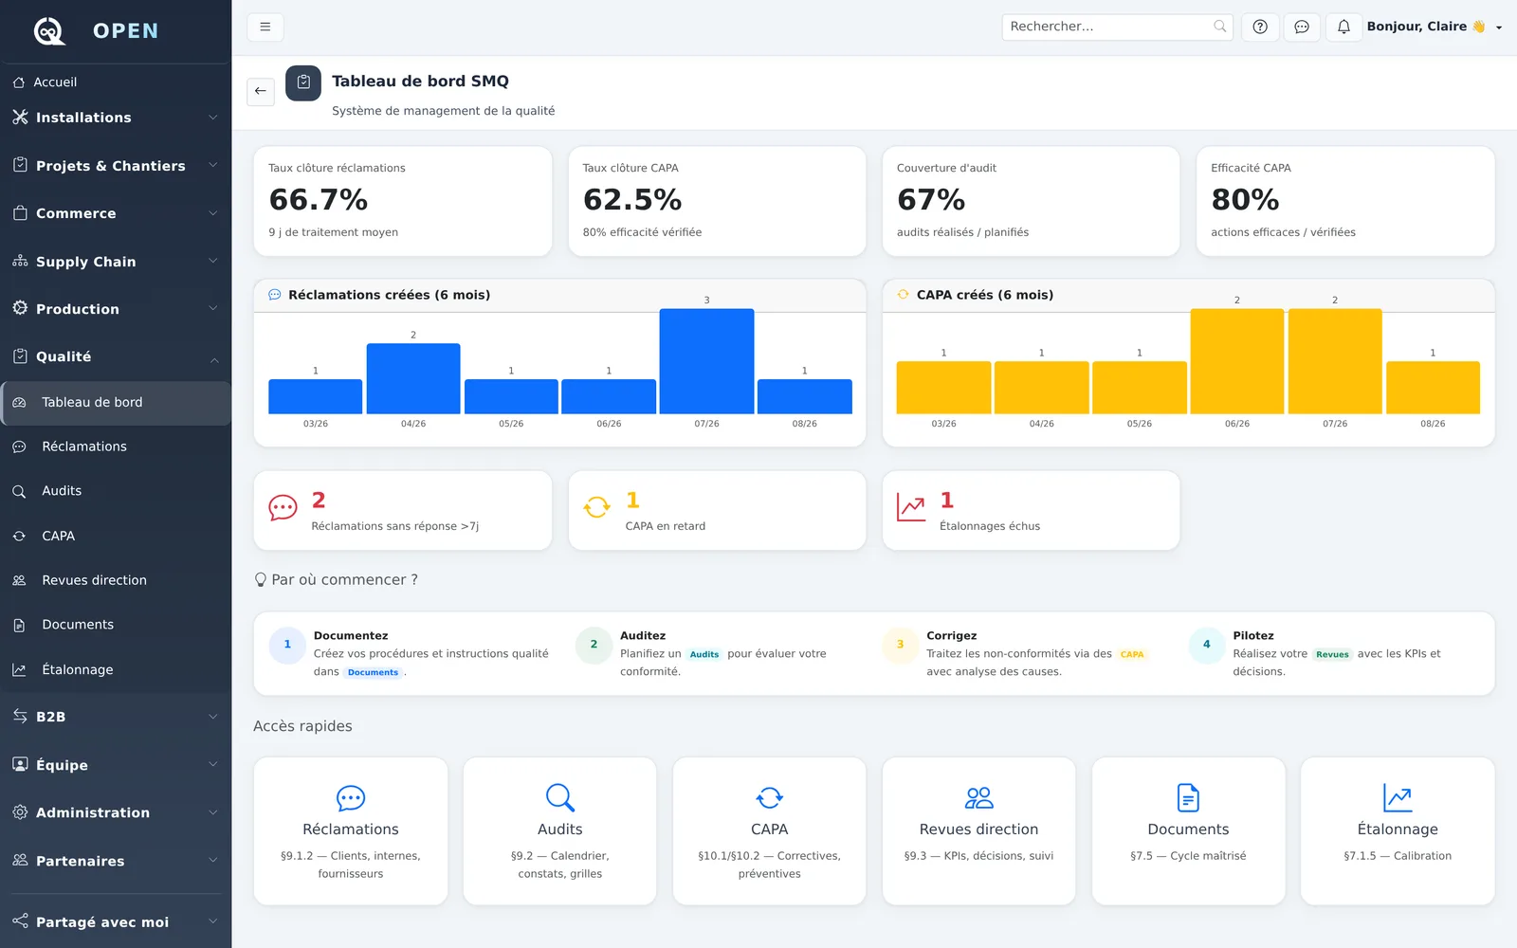The width and height of the screenshot is (1517, 948).
Task: Click the Équipe person badge icon
Action: [x=20, y=764]
